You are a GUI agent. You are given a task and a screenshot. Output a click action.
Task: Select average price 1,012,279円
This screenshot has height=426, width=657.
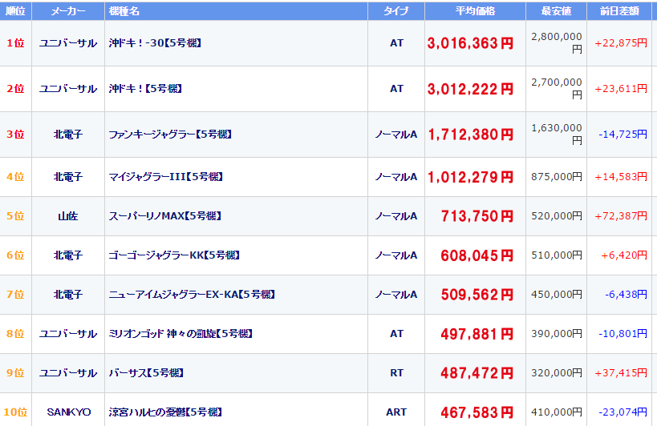pyautogui.click(x=470, y=177)
